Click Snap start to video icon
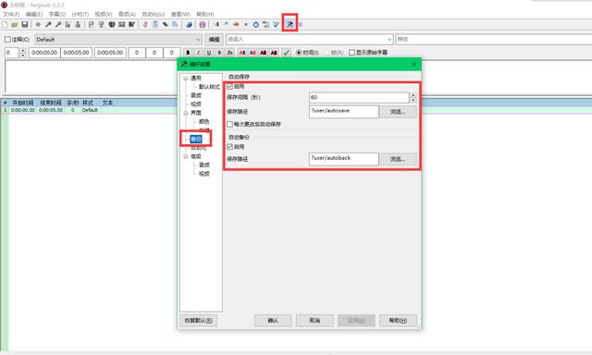This screenshot has height=355, width=592. pyautogui.click(x=91, y=25)
